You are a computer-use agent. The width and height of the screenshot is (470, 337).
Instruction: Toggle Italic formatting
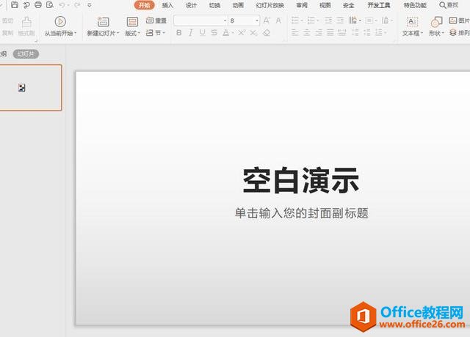pos(191,33)
